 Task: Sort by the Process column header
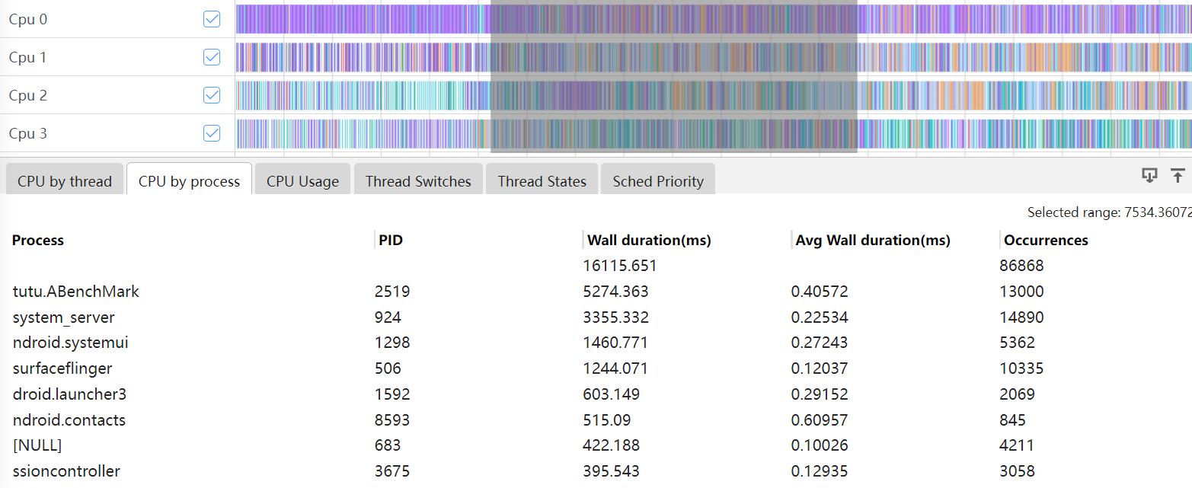coord(38,241)
